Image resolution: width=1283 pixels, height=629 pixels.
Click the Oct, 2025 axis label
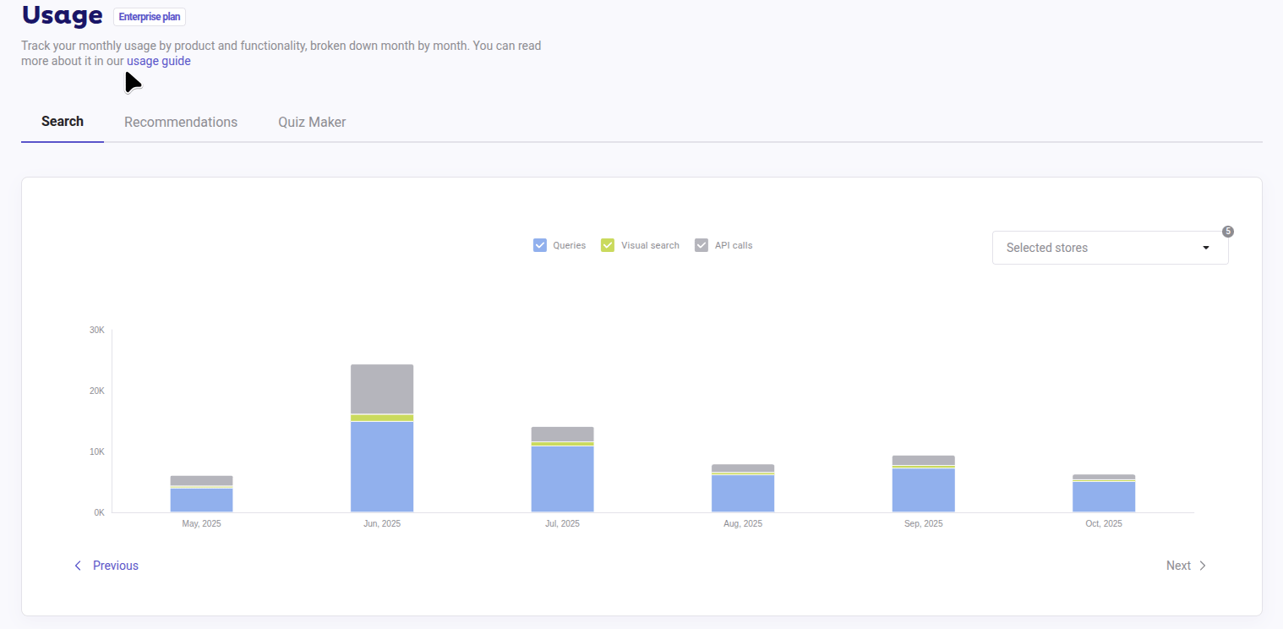(x=1103, y=523)
